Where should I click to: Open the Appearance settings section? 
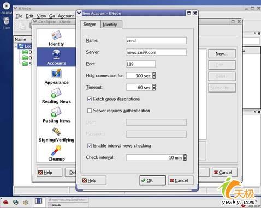[56, 77]
